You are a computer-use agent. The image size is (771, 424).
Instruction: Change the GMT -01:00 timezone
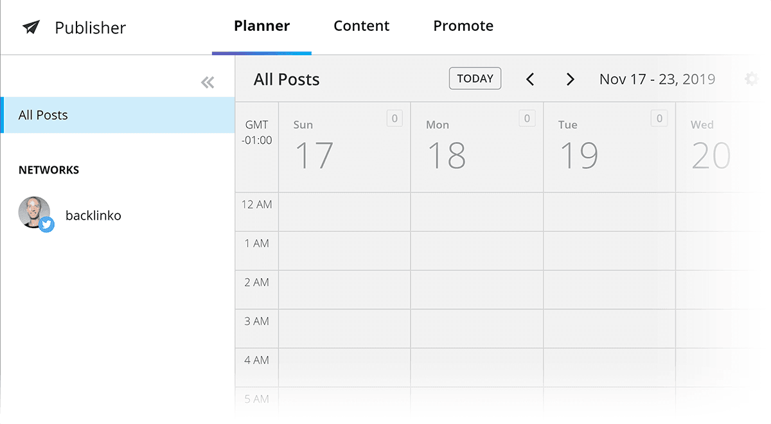pyautogui.click(x=257, y=132)
